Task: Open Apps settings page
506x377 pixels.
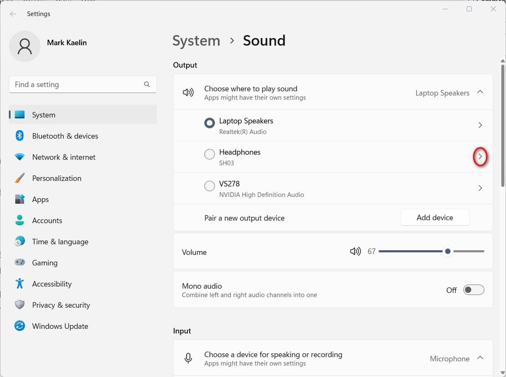Action: click(83, 200)
